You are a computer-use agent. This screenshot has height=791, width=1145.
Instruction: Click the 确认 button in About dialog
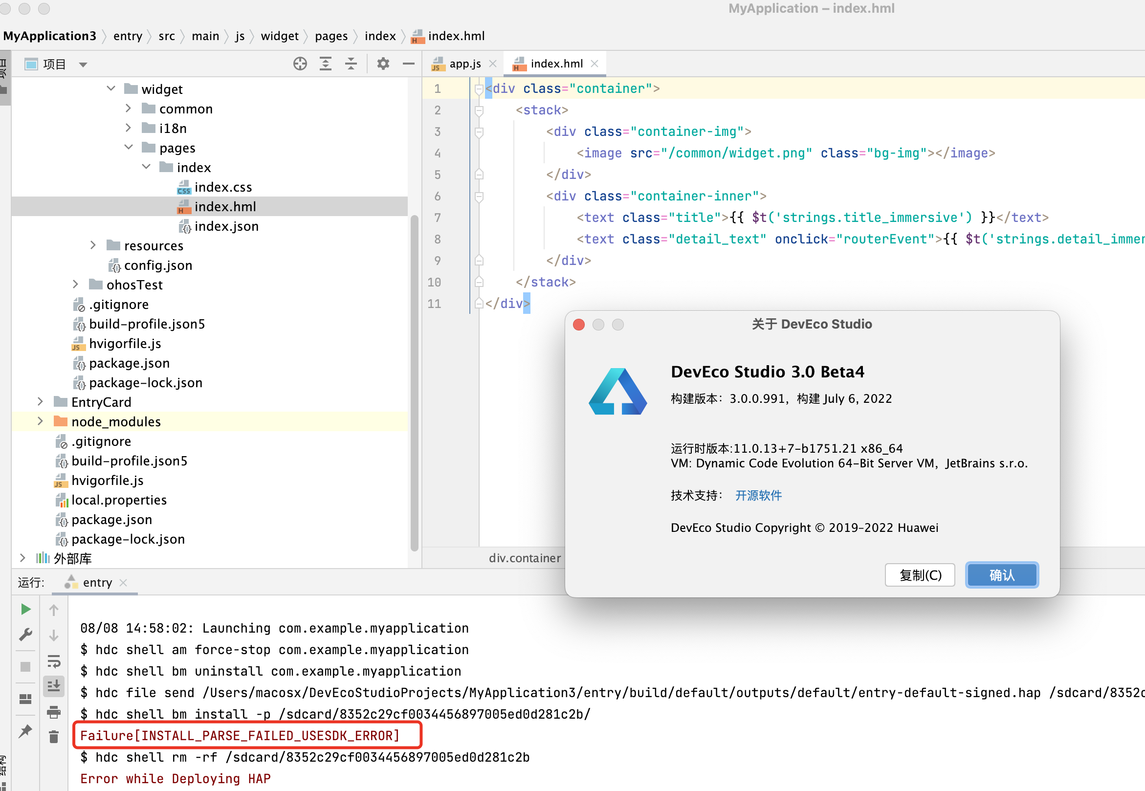pos(1002,575)
